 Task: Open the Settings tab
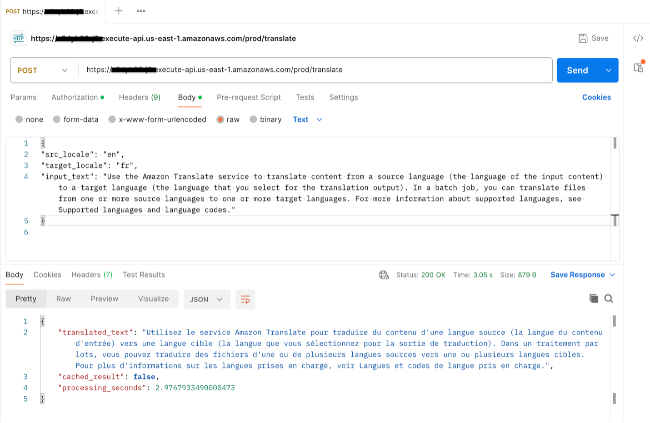344,97
